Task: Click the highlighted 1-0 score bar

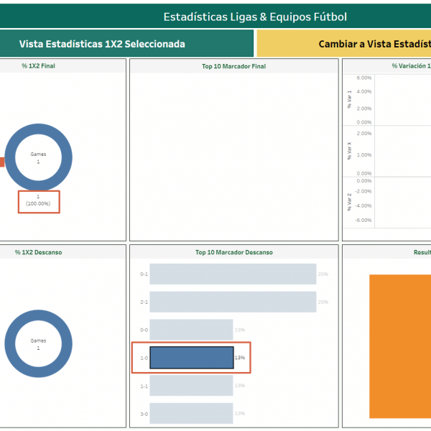Action: pyautogui.click(x=191, y=358)
